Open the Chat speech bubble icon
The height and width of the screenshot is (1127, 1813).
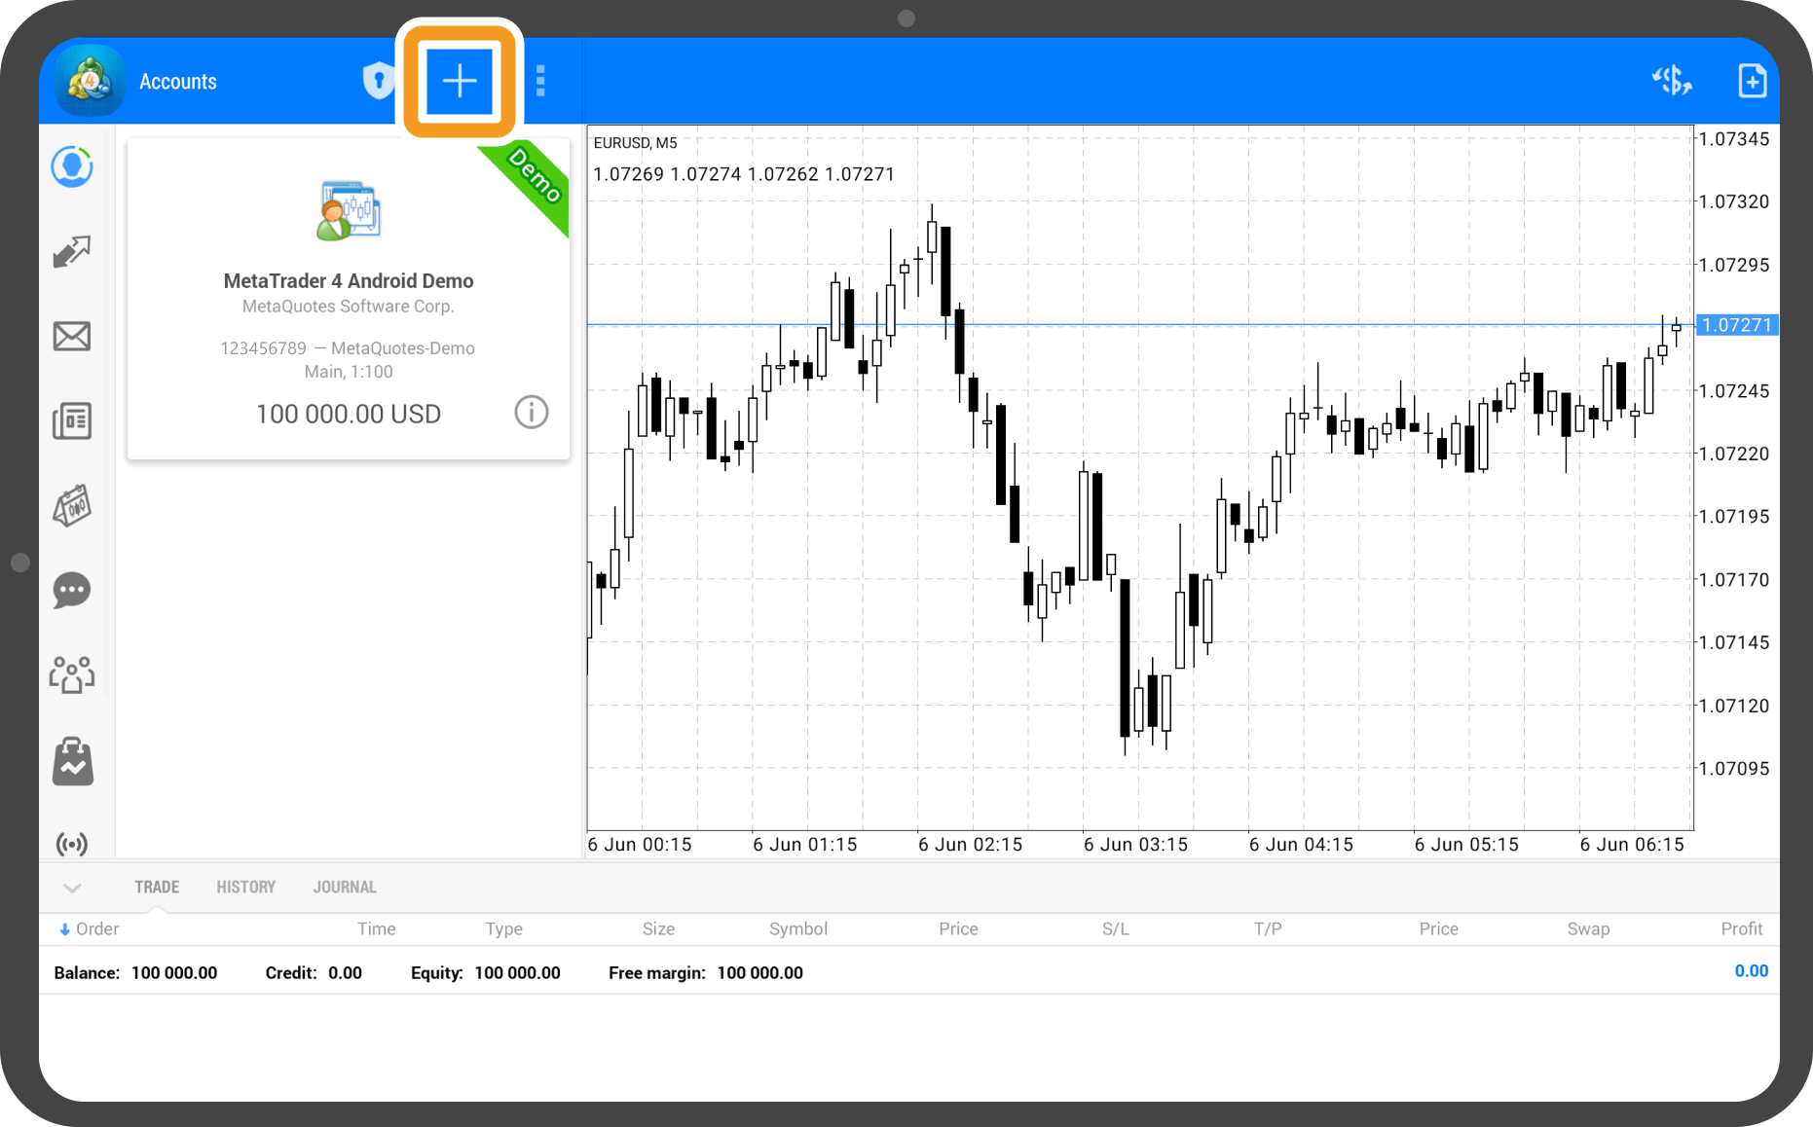coord(72,591)
